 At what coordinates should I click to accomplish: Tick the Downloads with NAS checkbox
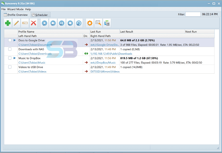(x=10, y=49)
